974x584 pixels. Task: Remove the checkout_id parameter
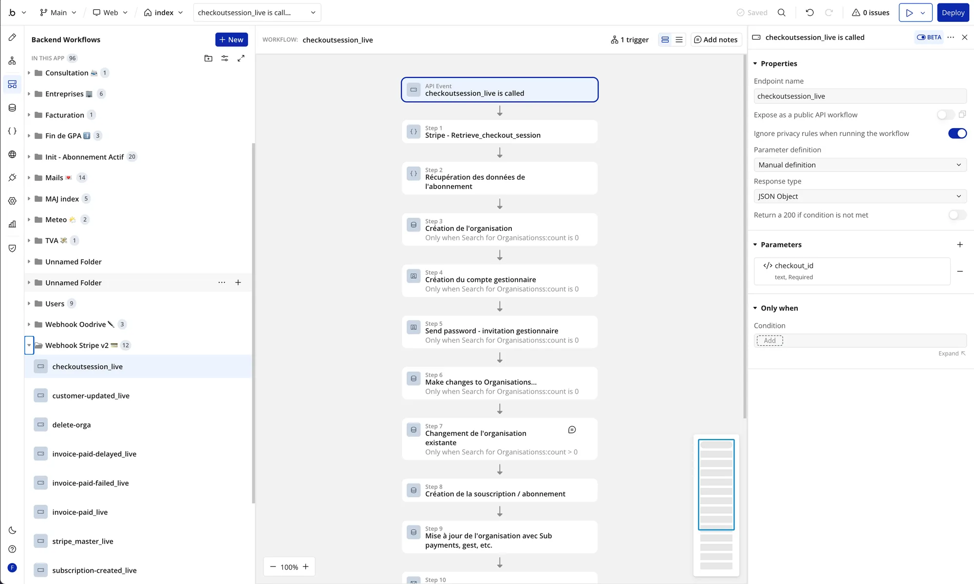(960, 271)
